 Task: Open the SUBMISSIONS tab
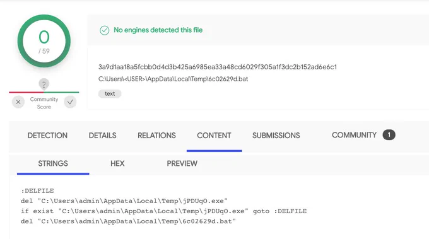(x=276, y=136)
